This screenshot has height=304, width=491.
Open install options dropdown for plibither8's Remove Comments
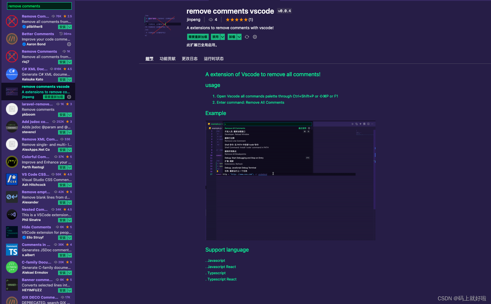click(70, 27)
